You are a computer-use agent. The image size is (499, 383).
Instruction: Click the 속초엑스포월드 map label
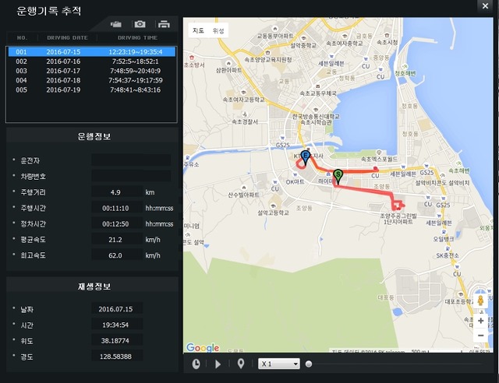pos(379,159)
